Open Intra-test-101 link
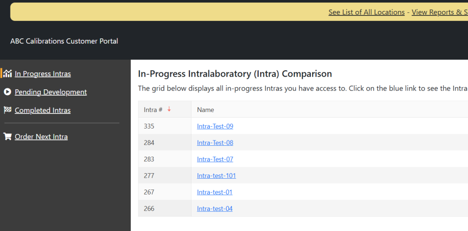The width and height of the screenshot is (468, 231). pos(216,175)
